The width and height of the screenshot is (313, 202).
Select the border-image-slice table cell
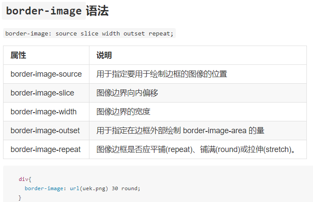pyautogui.click(x=46, y=93)
